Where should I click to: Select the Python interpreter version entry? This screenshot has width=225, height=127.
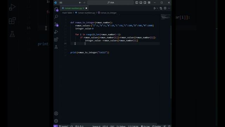(133, 126)
